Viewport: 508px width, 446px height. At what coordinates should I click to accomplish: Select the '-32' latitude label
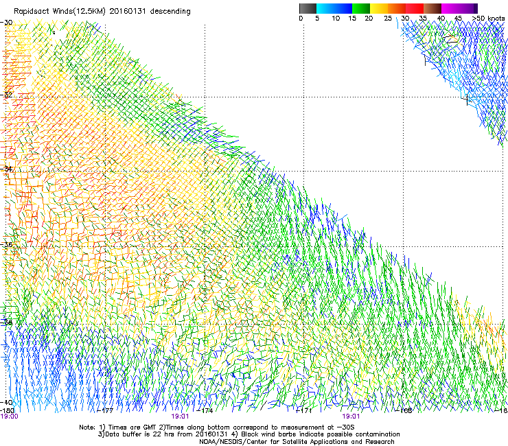pyautogui.click(x=6, y=95)
